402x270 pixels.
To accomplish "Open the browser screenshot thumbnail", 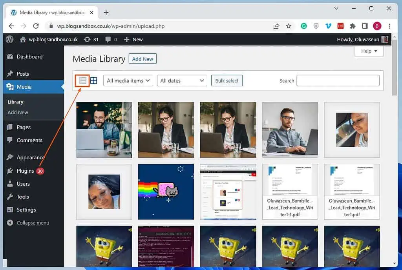I will point(228,192).
